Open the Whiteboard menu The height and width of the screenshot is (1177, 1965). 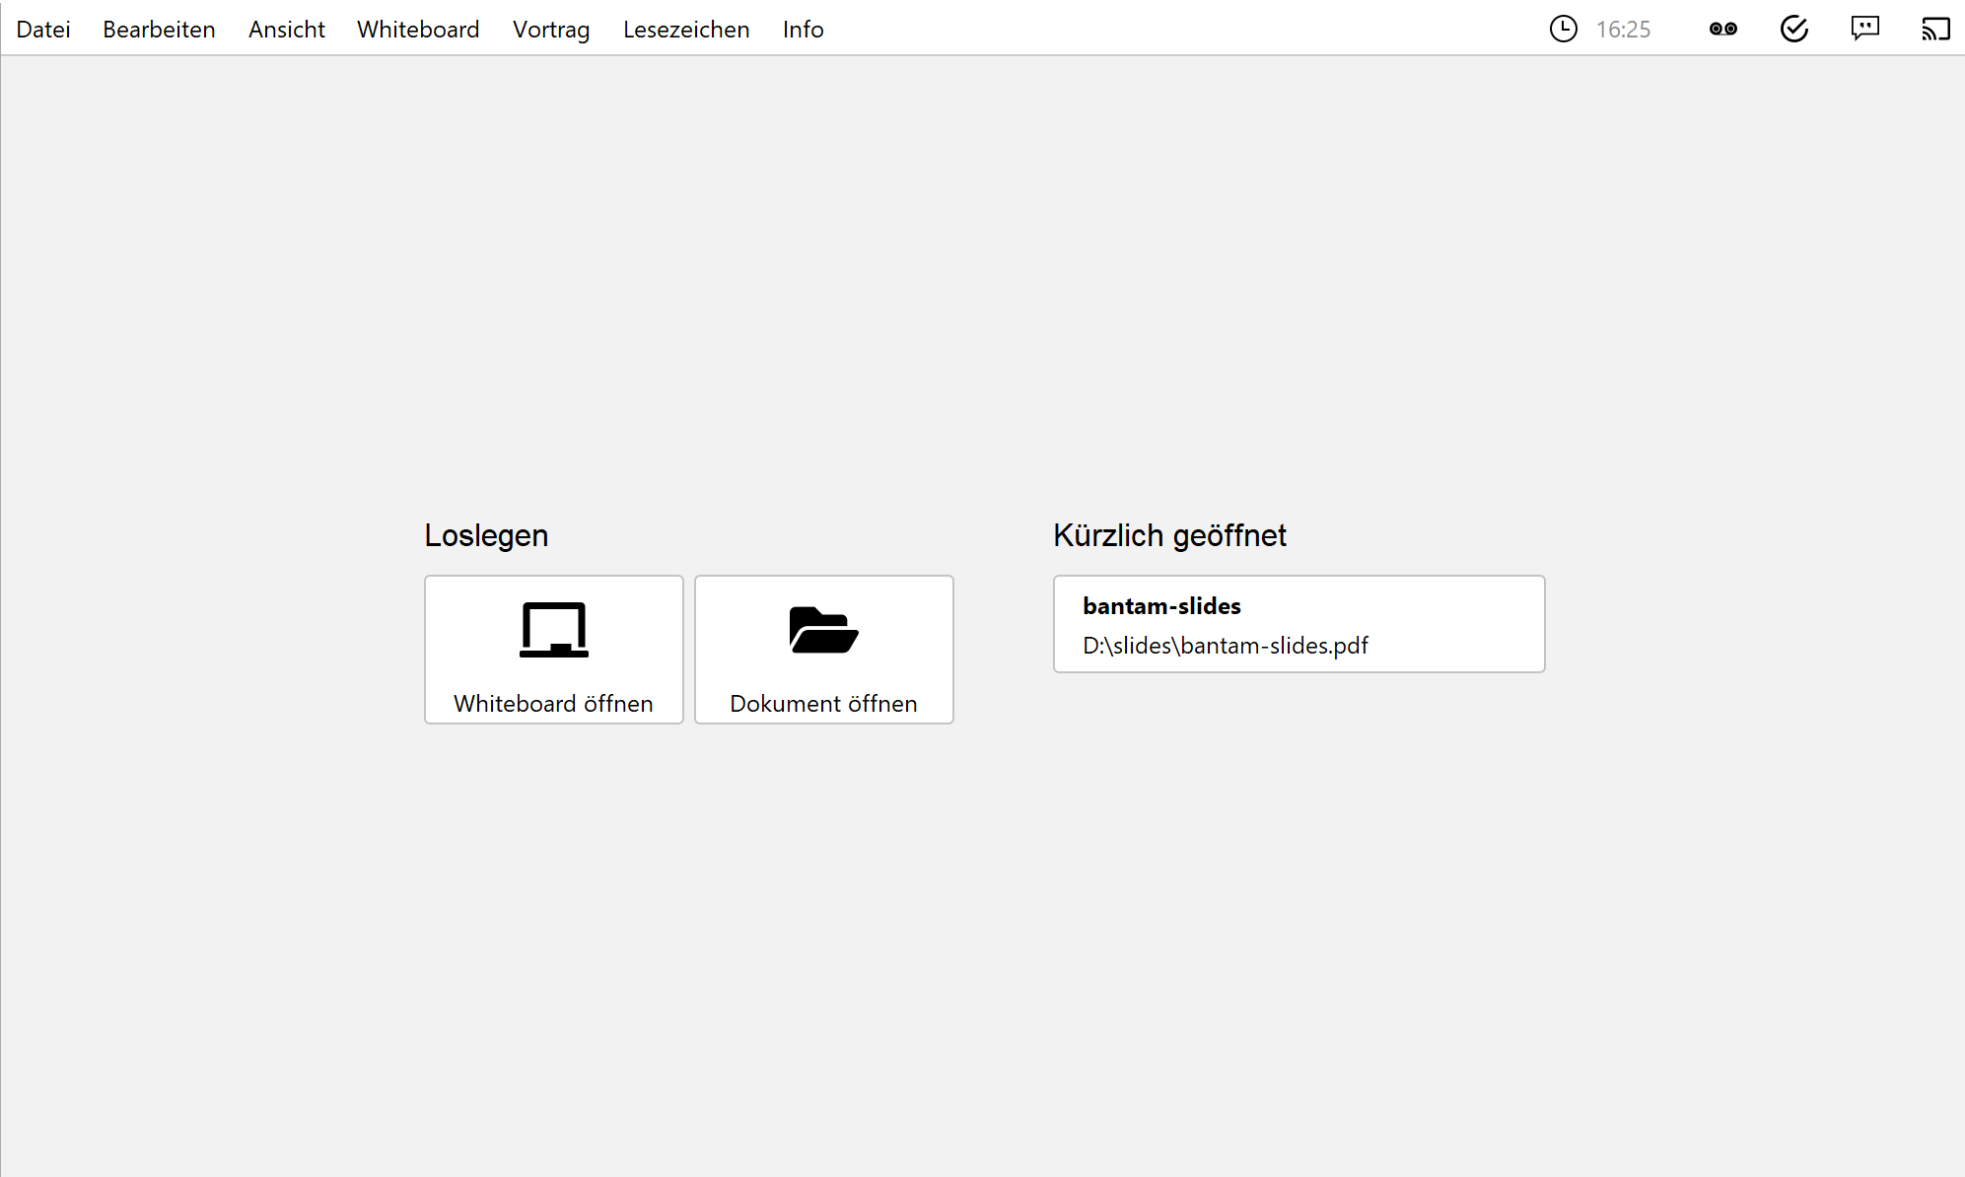click(418, 30)
